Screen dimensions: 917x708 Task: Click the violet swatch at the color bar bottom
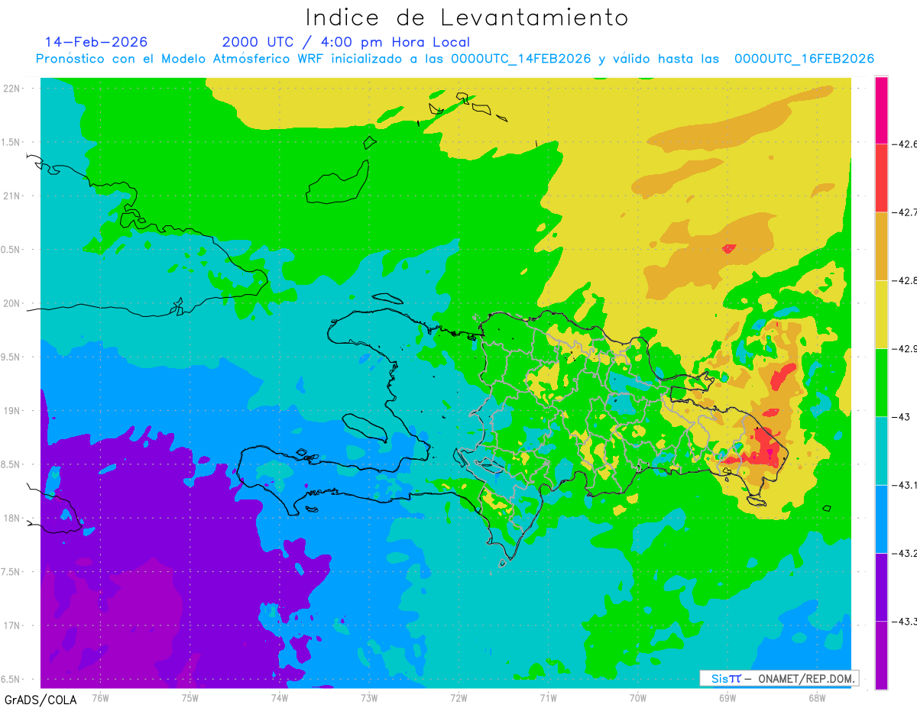[881, 655]
